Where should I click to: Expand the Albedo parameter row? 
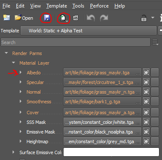[21, 72]
